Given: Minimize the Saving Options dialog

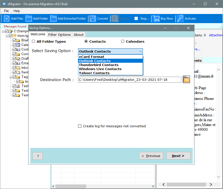Looking at the screenshot, I should pos(165,28).
